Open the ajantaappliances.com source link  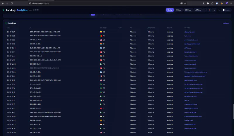(192, 44)
